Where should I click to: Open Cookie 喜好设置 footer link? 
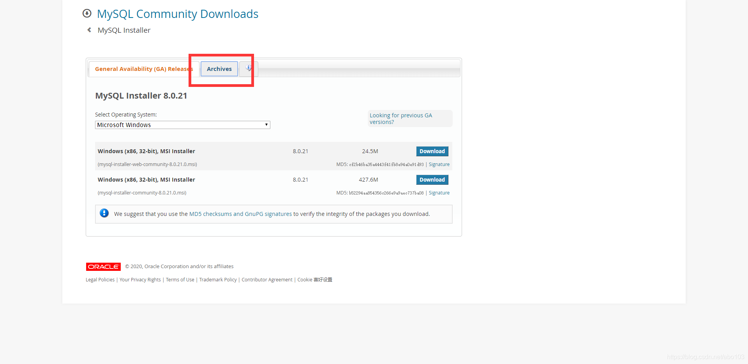(x=315, y=280)
